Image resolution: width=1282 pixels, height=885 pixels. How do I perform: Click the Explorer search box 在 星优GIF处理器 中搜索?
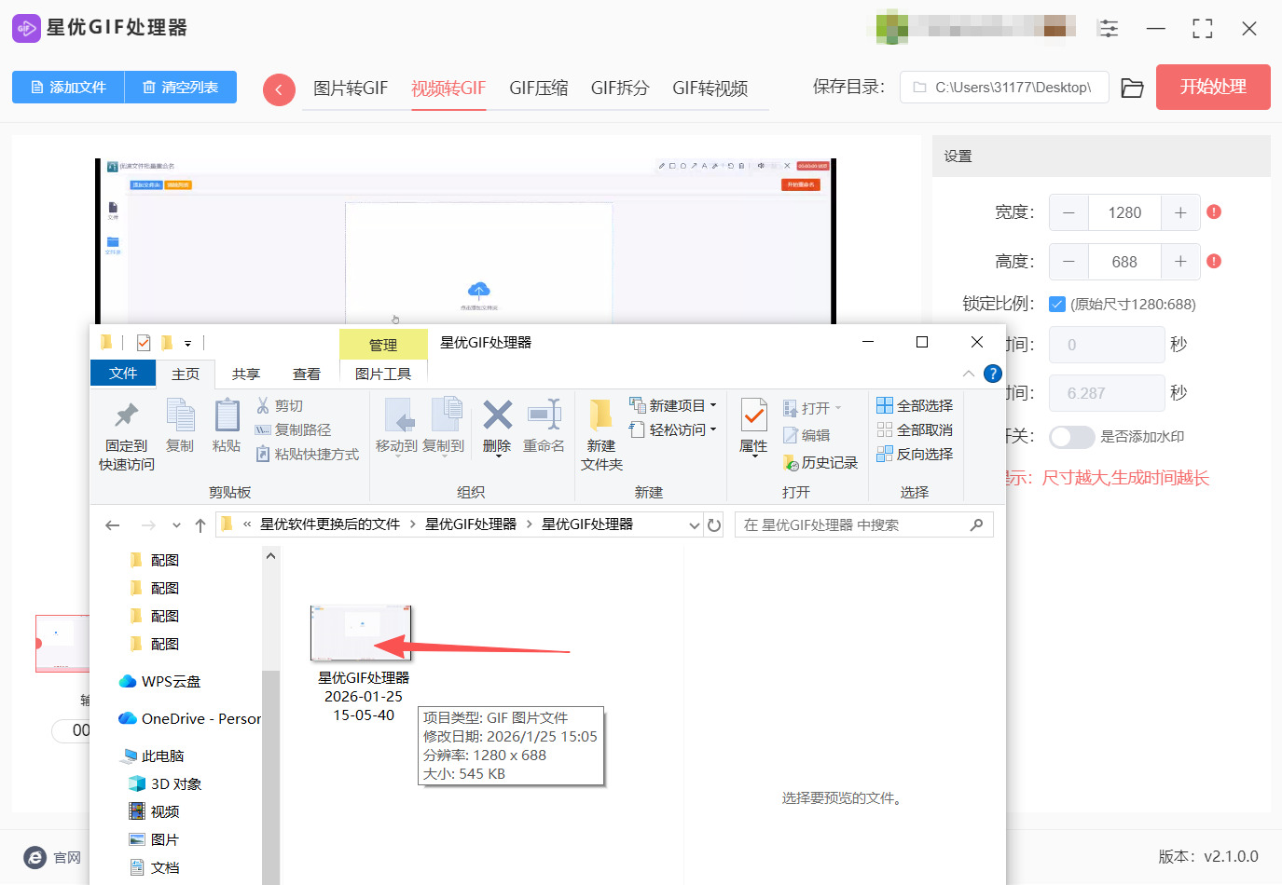[x=863, y=525]
